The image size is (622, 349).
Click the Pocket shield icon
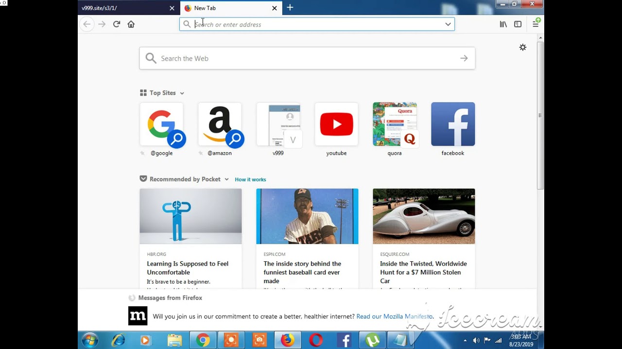tap(143, 179)
